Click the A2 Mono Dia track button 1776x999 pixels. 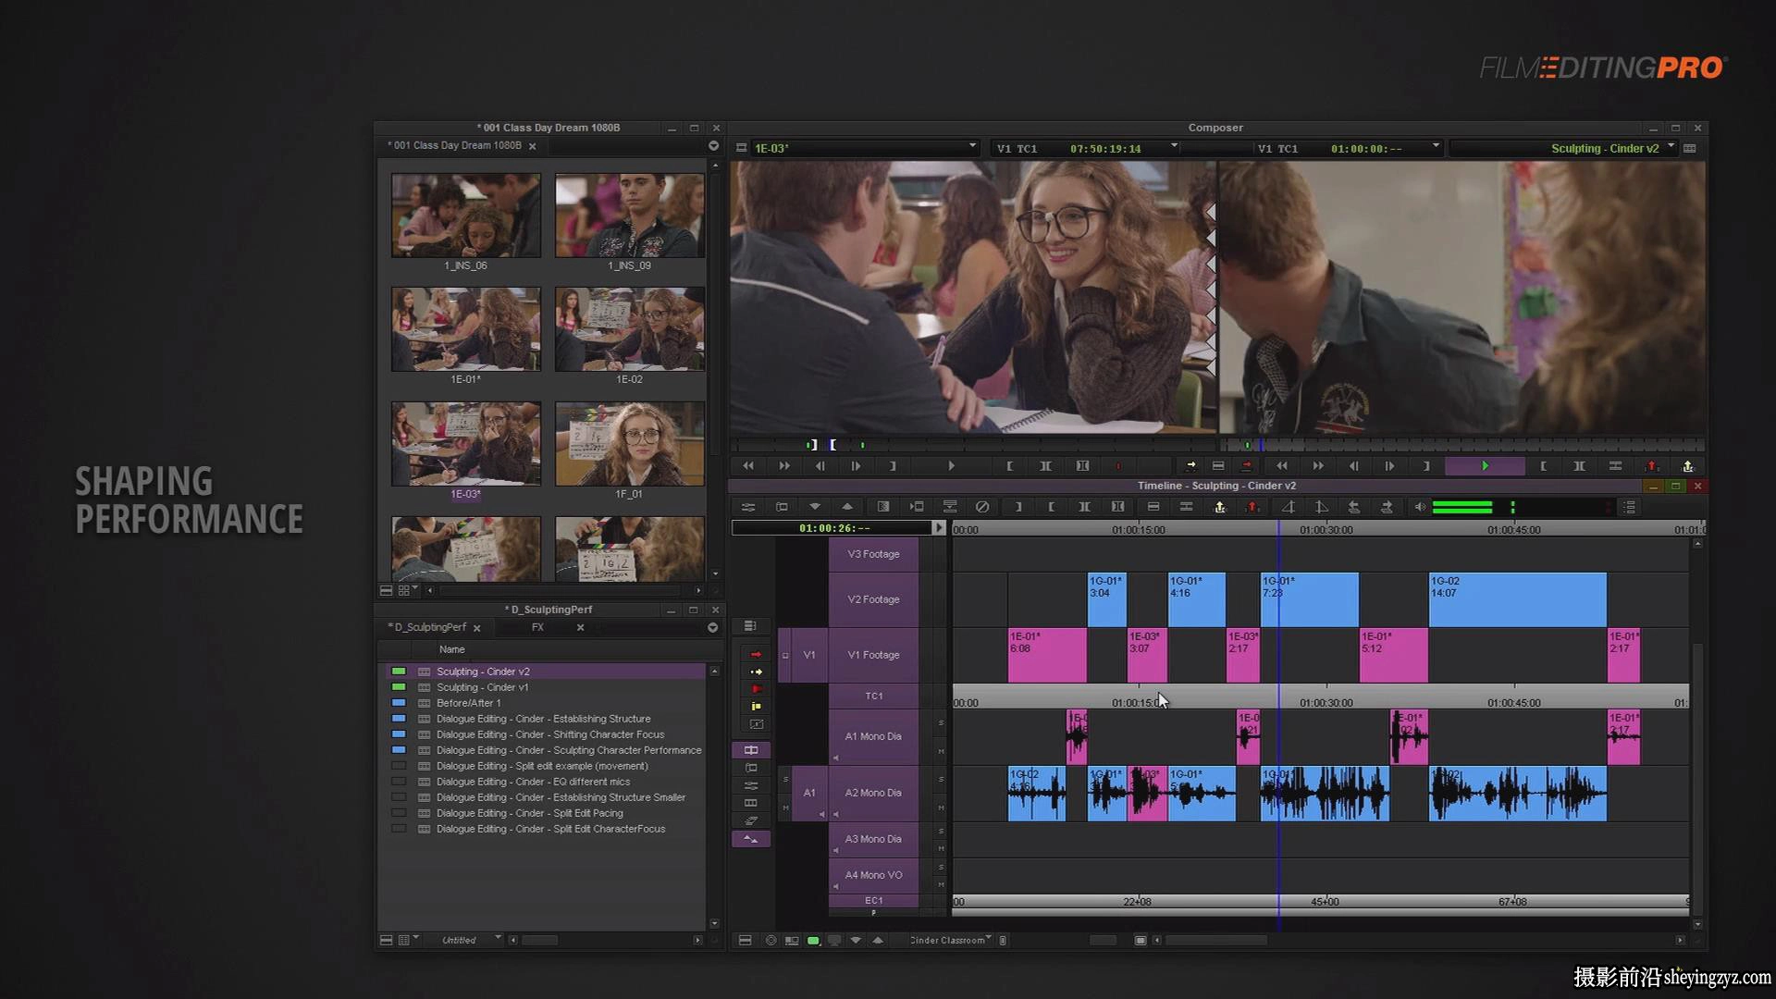point(873,793)
